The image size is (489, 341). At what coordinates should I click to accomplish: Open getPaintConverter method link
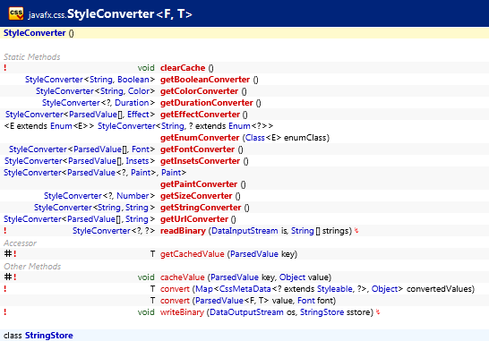point(199,184)
